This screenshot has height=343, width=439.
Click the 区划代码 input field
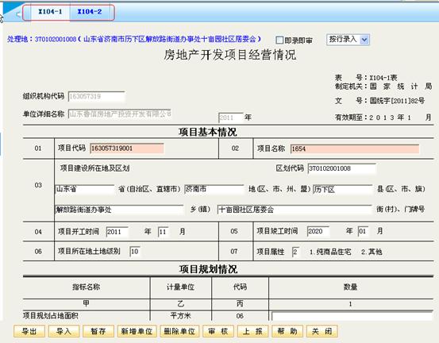(341, 168)
